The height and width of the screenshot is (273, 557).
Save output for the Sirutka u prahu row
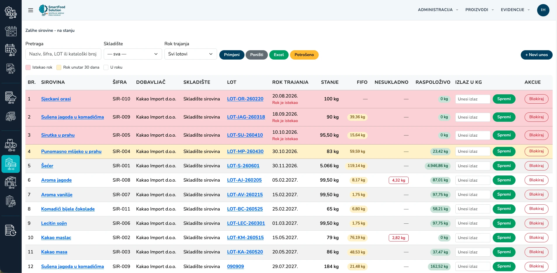pos(504,135)
